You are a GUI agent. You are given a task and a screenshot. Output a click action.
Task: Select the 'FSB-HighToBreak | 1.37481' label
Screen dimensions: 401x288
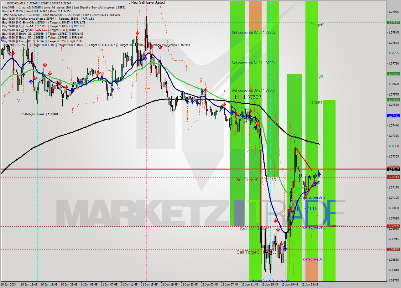40,115
